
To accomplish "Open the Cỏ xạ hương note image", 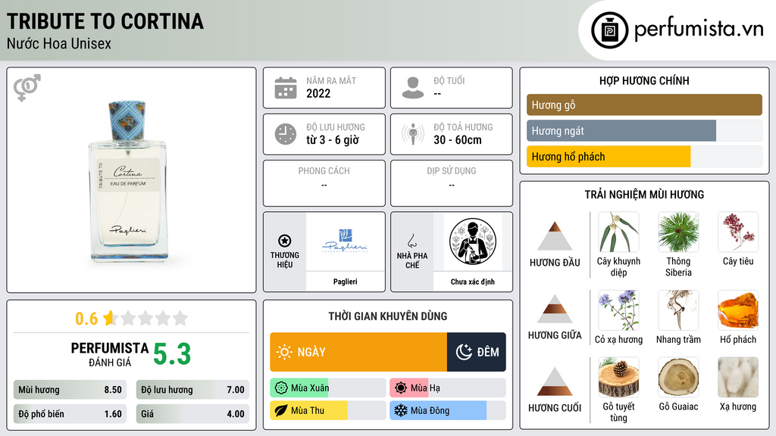I will (x=618, y=310).
